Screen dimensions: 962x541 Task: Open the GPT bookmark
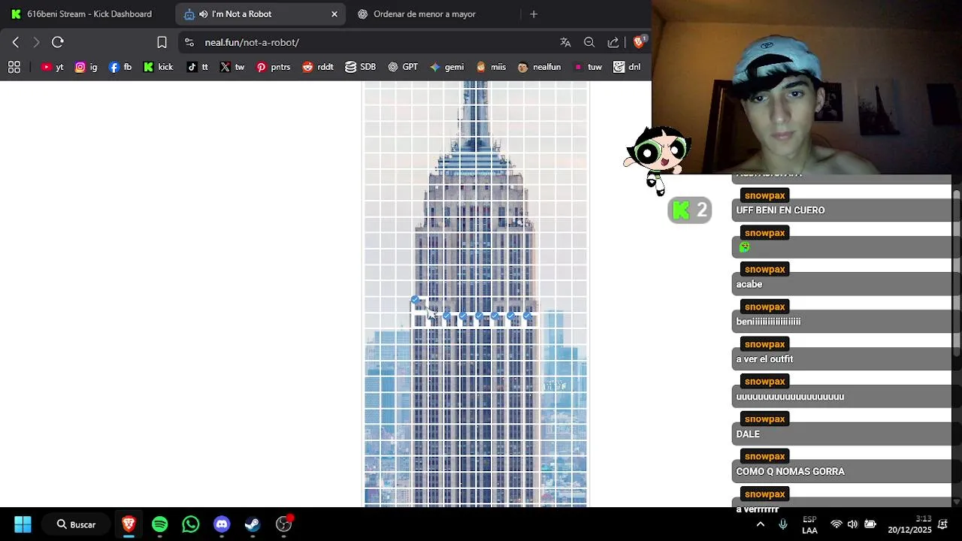[402, 67]
